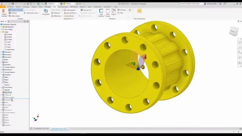The image size is (242, 136).
Task: Open the Model browser hamburger menu
Action: 28,22
